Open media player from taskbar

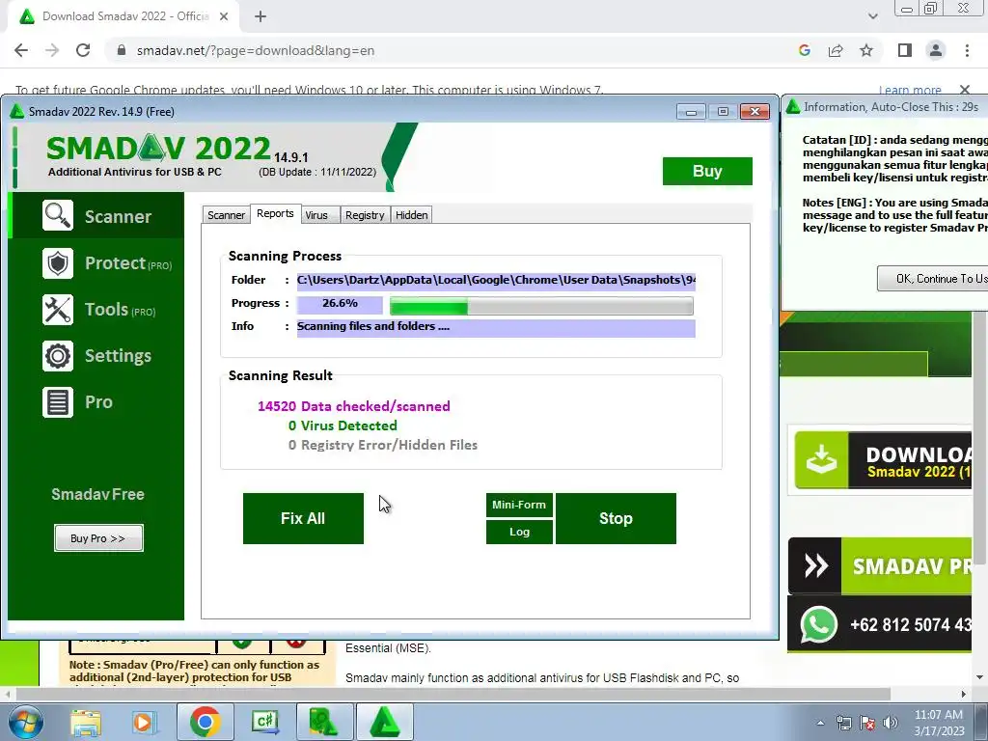click(x=143, y=722)
